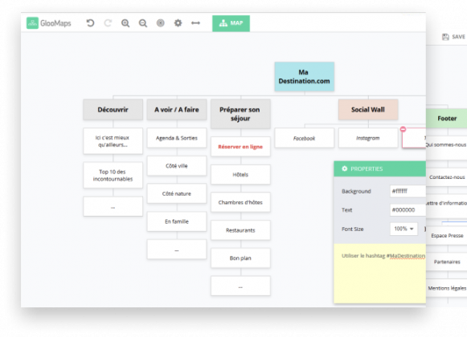Screen dimensions: 467x337
Task: Remove node using the red minus icon
Action: pos(403,129)
